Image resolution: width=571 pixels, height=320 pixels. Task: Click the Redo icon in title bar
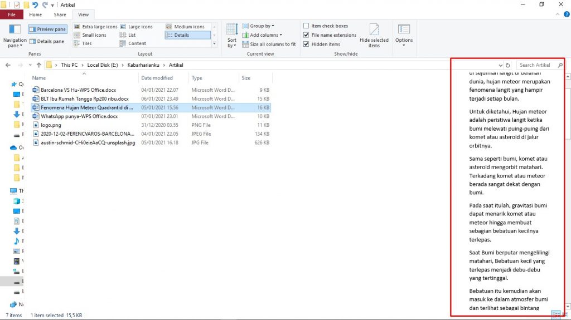[45, 4]
